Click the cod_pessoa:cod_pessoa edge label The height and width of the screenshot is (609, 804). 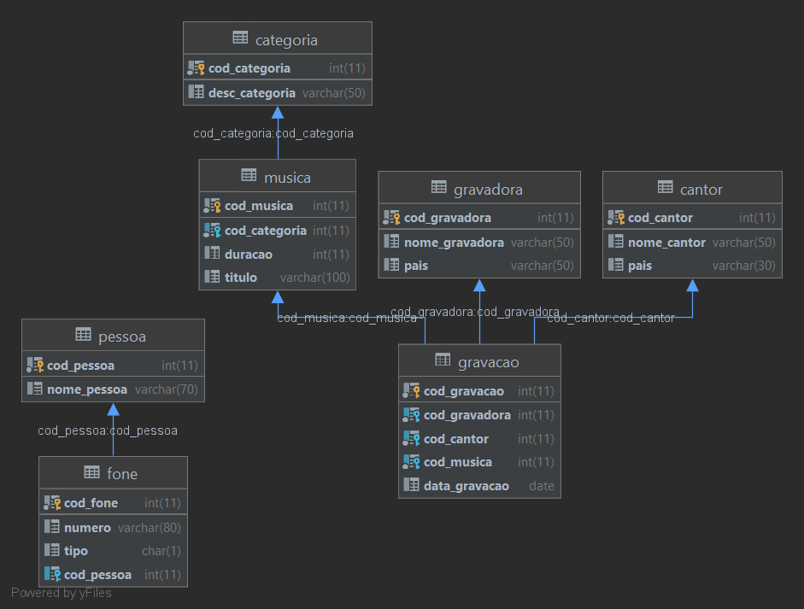click(x=108, y=430)
